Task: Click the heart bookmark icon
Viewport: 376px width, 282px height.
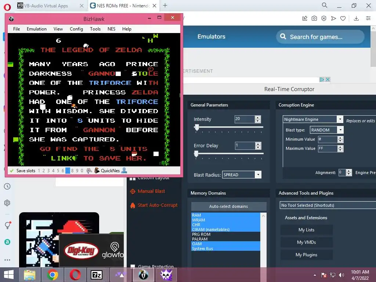Action: pyautogui.click(x=343, y=18)
